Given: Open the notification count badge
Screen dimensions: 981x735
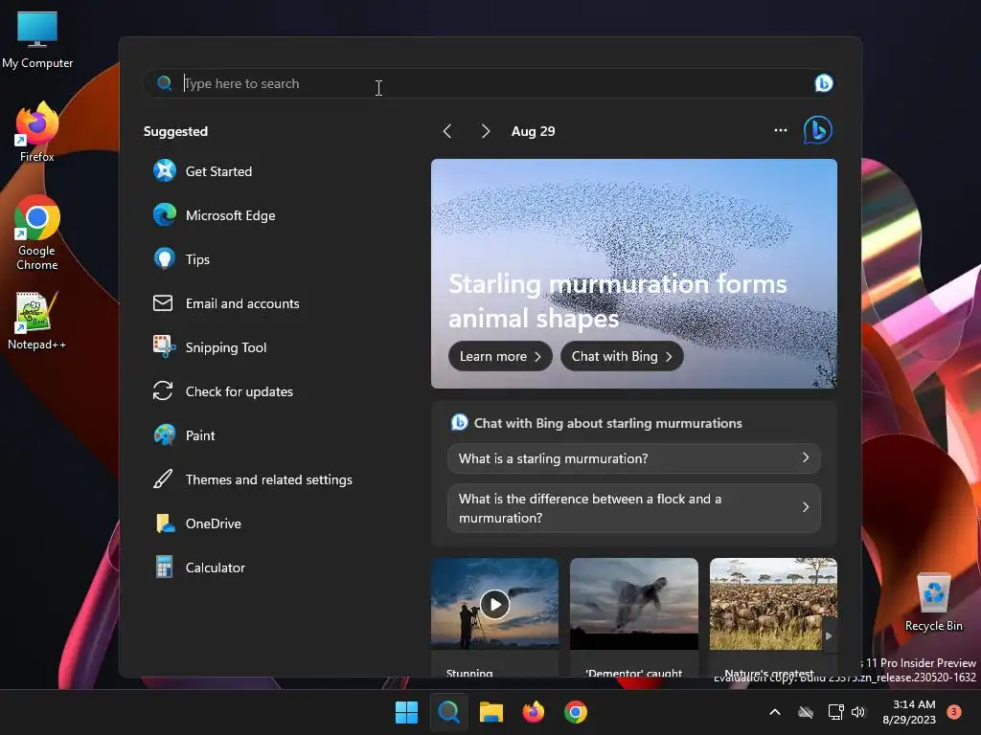Looking at the screenshot, I should point(953,712).
